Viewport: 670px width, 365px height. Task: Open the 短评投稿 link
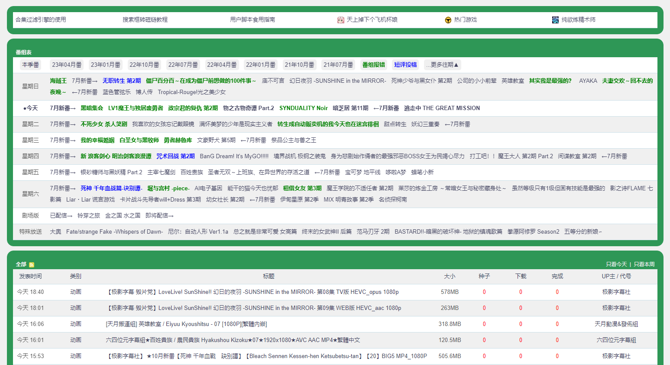pyautogui.click(x=405, y=65)
